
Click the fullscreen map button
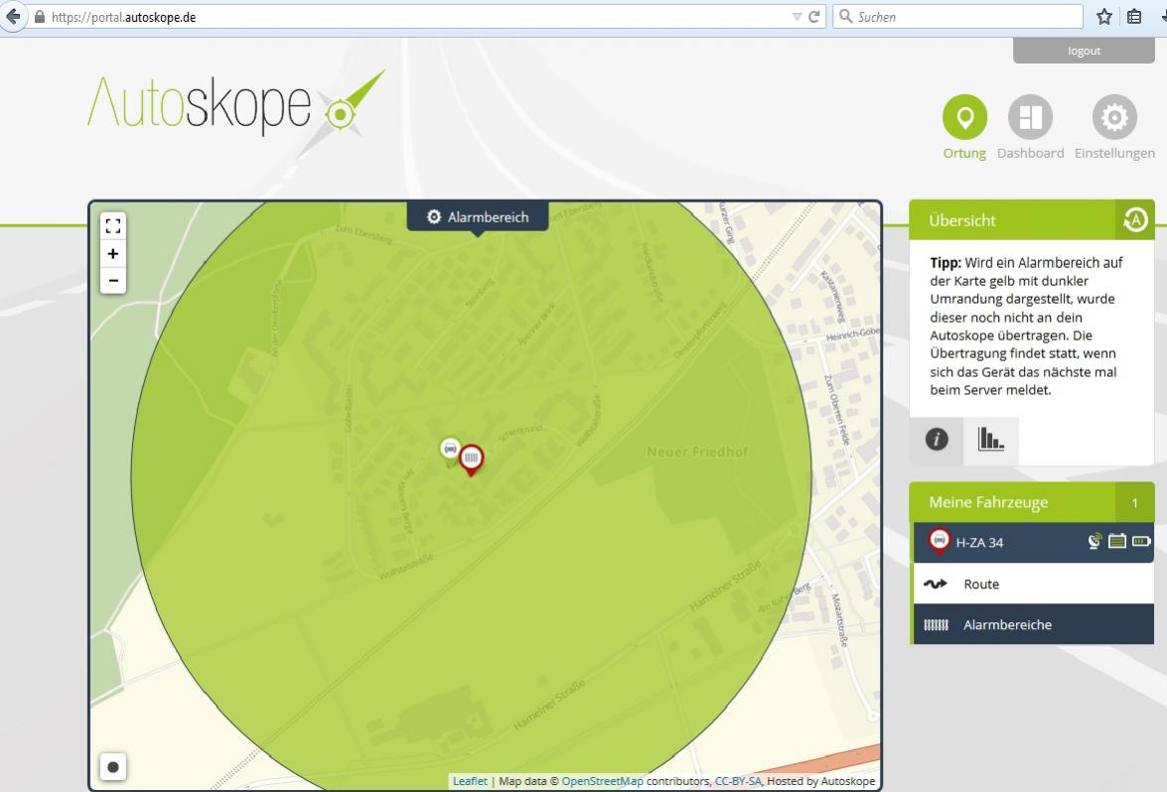pyautogui.click(x=113, y=226)
